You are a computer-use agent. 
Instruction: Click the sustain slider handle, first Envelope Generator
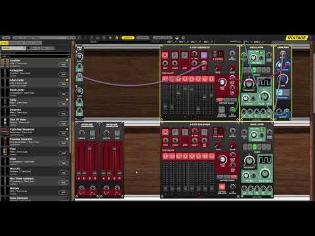90,149
